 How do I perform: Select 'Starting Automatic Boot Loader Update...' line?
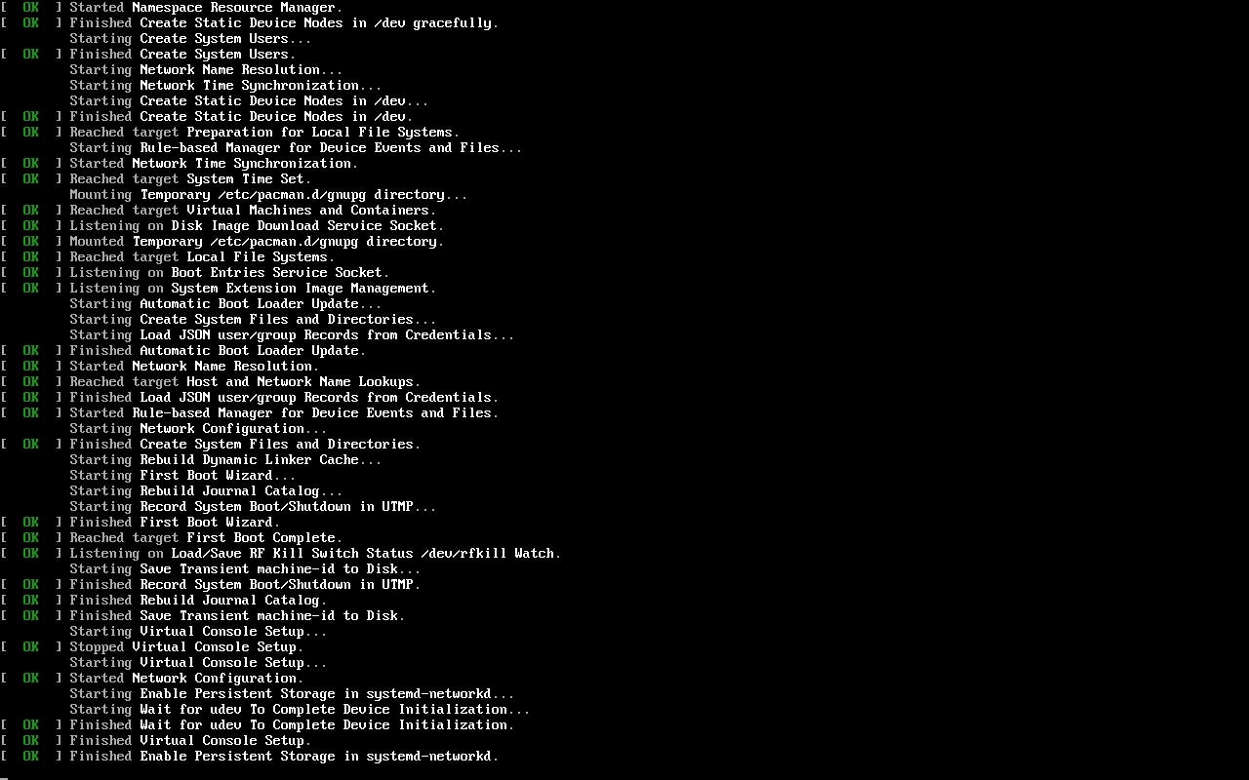(225, 303)
